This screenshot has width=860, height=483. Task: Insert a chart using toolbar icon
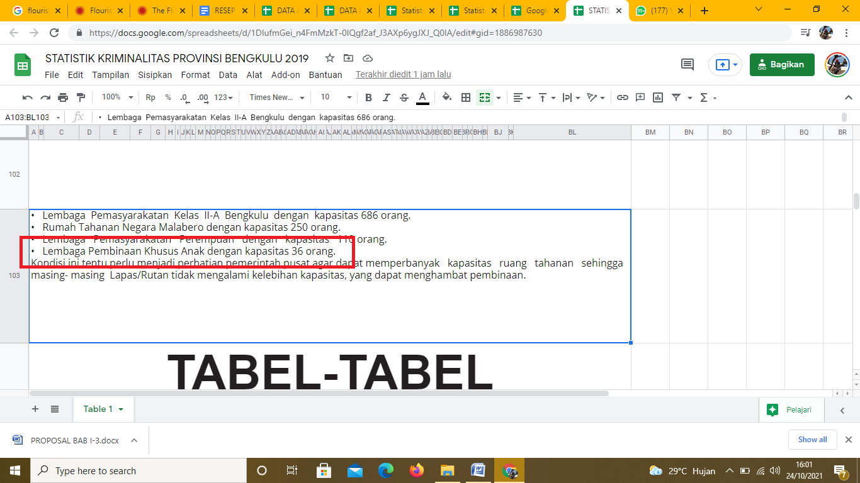[658, 97]
